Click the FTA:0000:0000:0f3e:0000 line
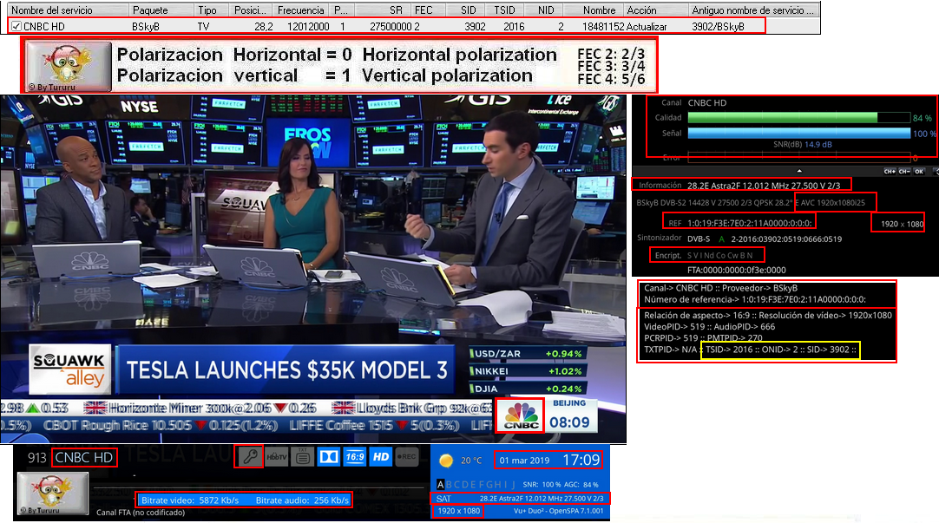 tap(737, 270)
